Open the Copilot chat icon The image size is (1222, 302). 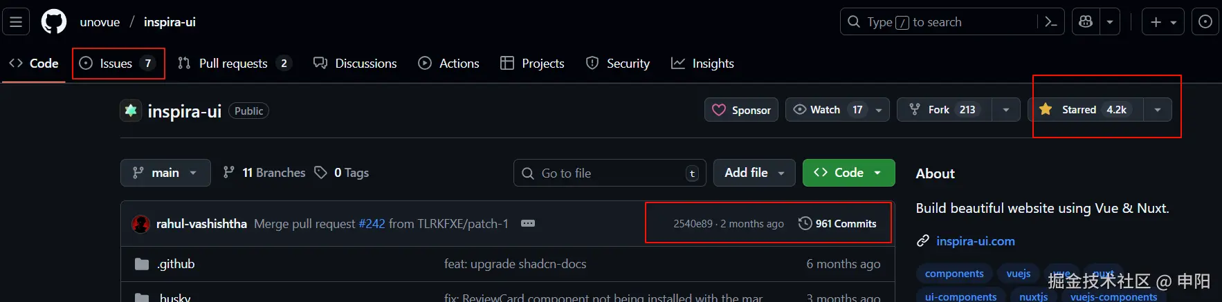coord(1086,22)
